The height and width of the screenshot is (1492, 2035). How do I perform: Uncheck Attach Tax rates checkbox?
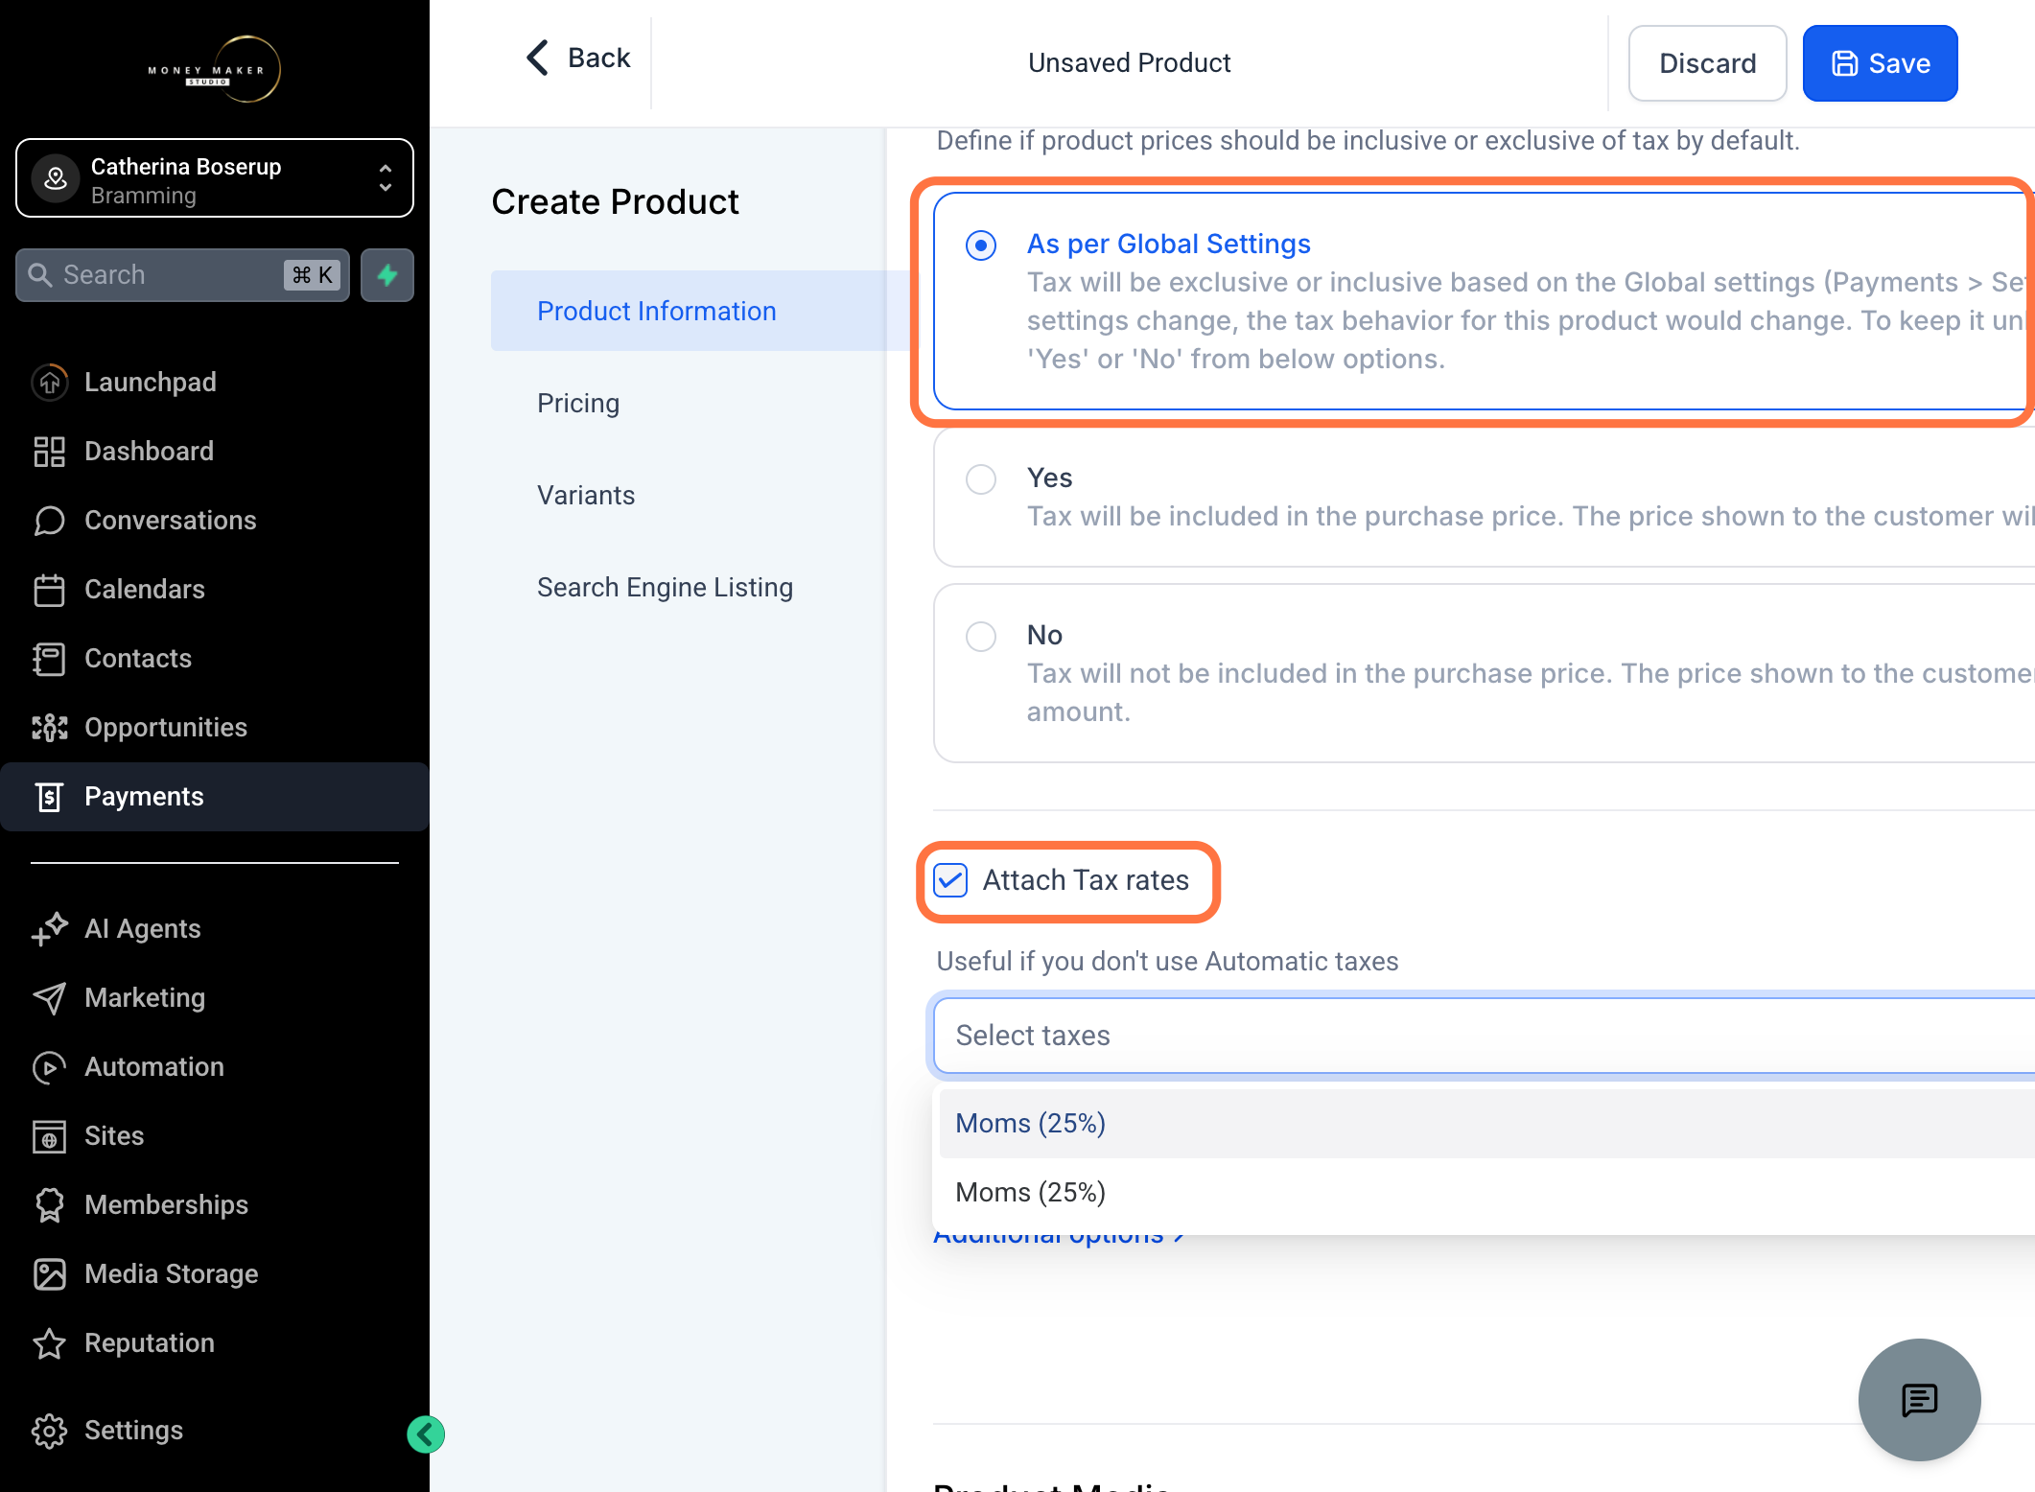pos(950,879)
